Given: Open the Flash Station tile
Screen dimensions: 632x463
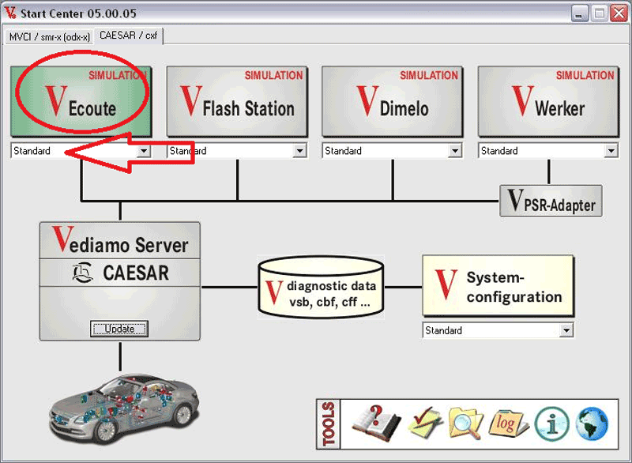Looking at the screenshot, I should tap(237, 102).
